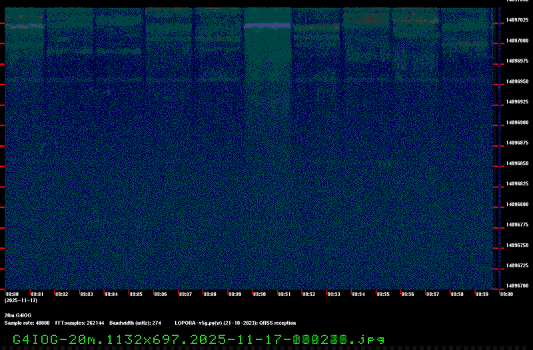The image size is (533, 350).
Task: Click the 14096825 frequency label
Action: click(x=517, y=184)
